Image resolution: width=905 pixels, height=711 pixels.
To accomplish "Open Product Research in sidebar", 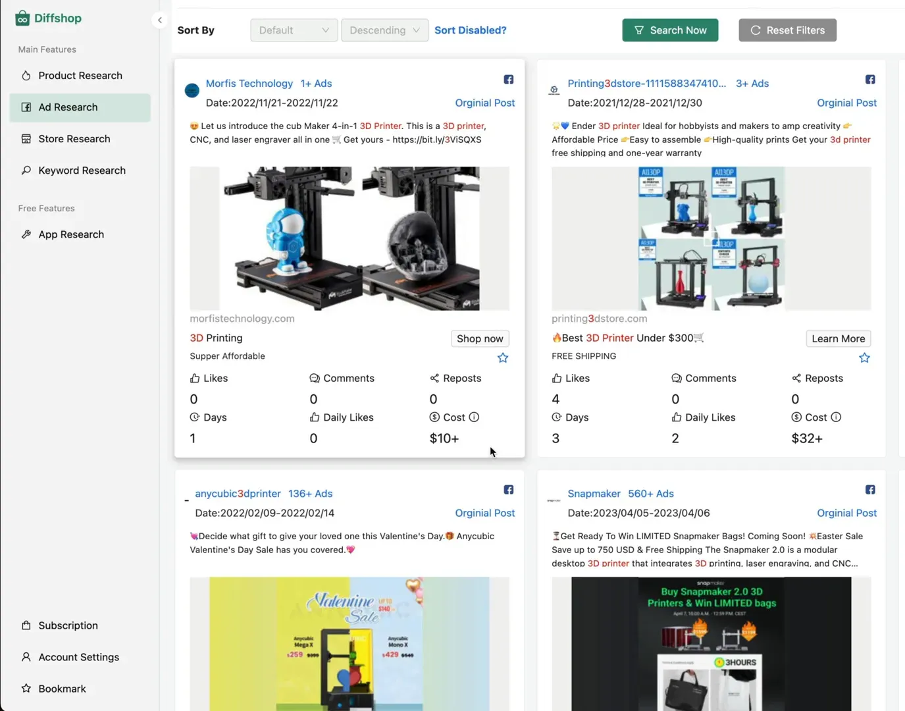I will (80, 76).
